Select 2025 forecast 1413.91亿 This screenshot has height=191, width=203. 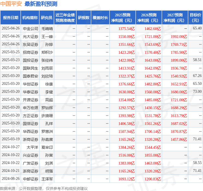pos(127,68)
